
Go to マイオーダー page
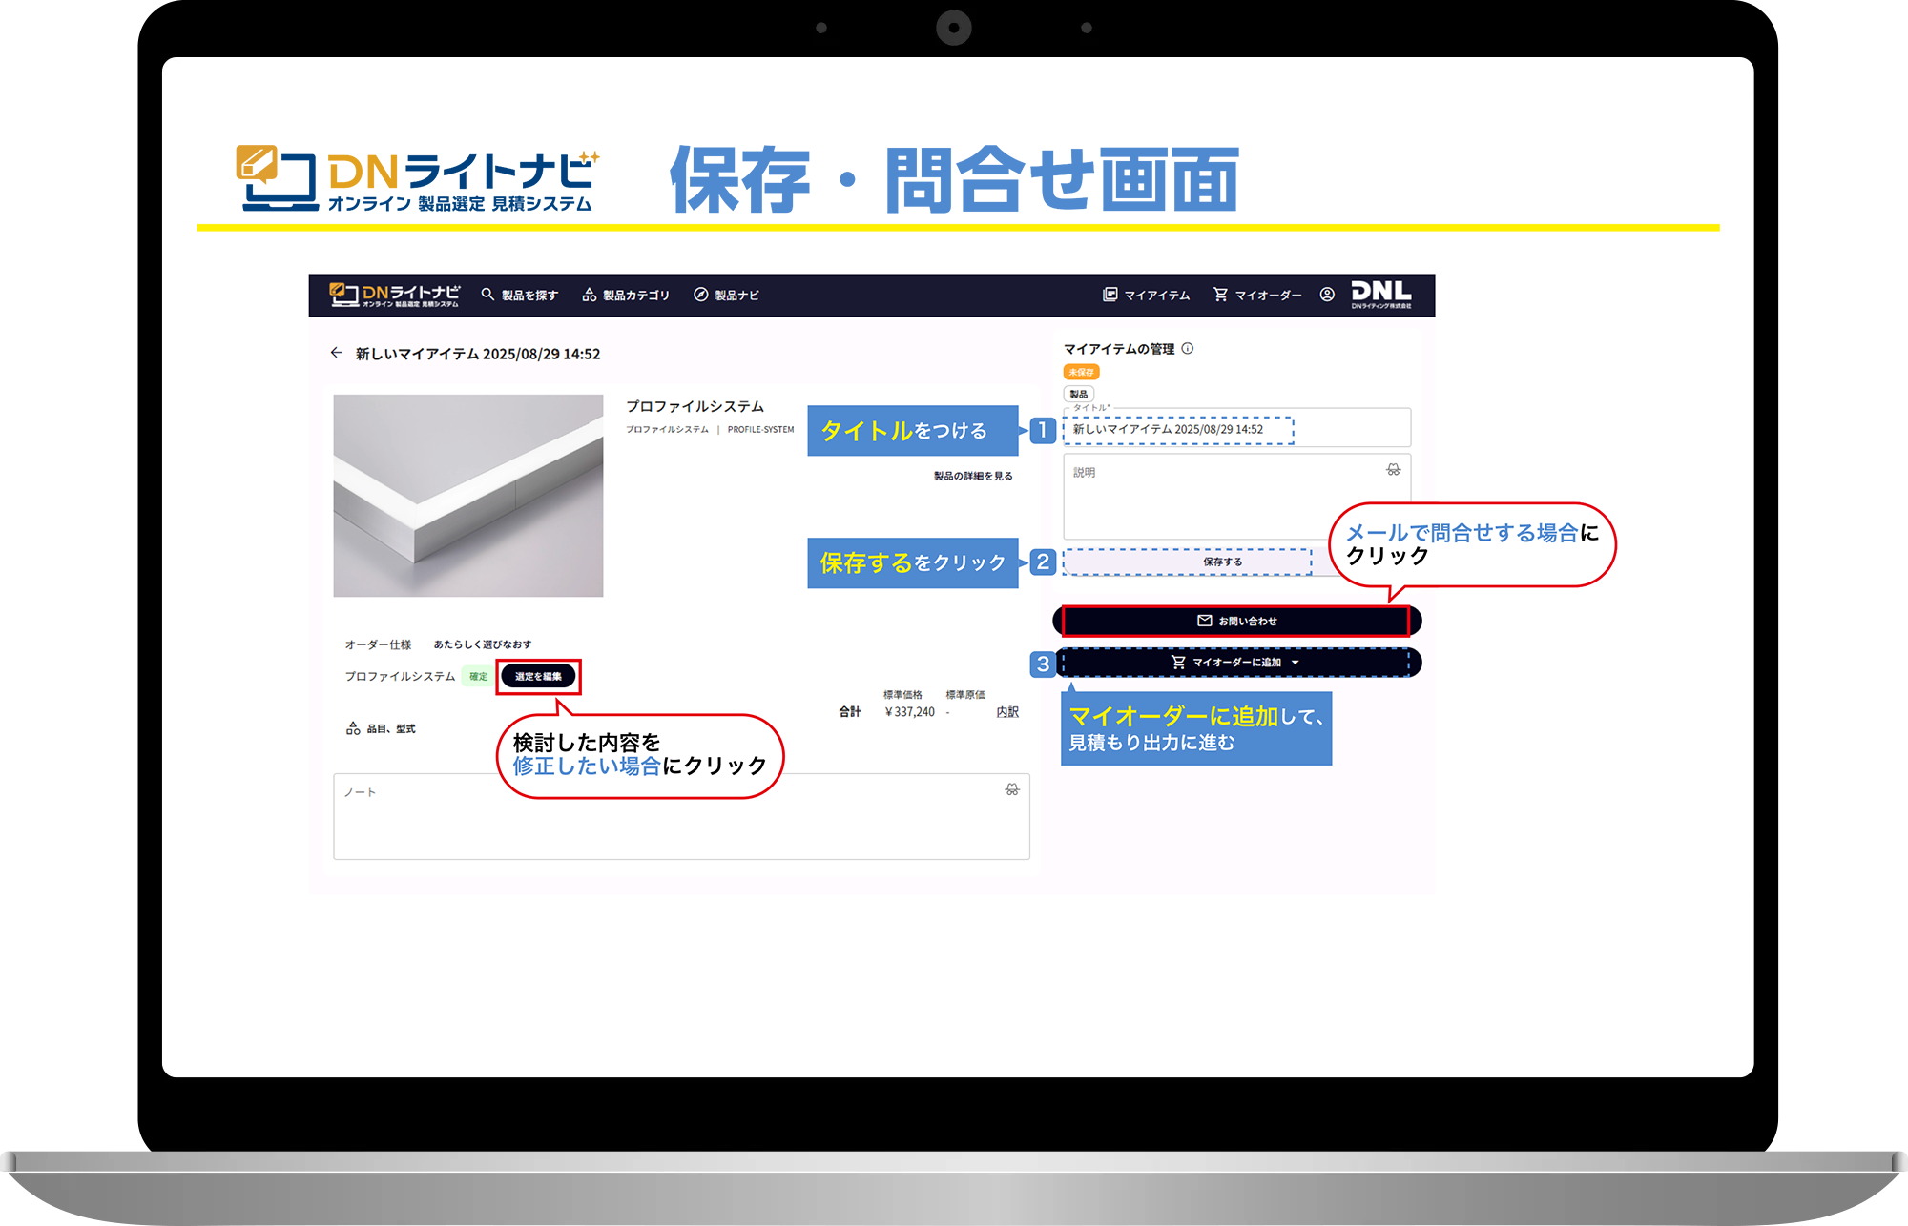[1257, 296]
